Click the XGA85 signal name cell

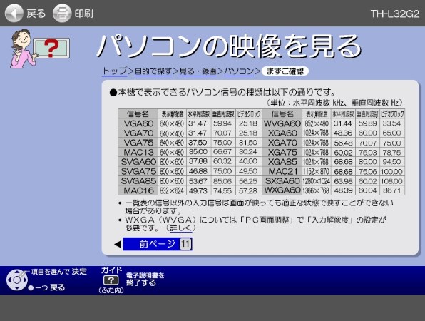[x=282, y=162]
